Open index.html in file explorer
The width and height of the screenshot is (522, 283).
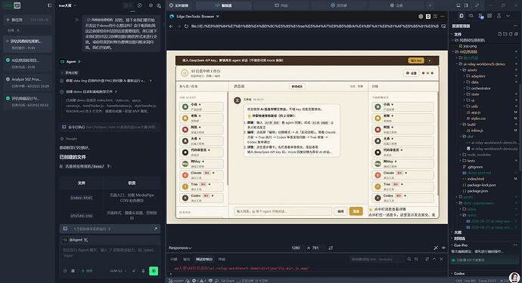coord(475,179)
